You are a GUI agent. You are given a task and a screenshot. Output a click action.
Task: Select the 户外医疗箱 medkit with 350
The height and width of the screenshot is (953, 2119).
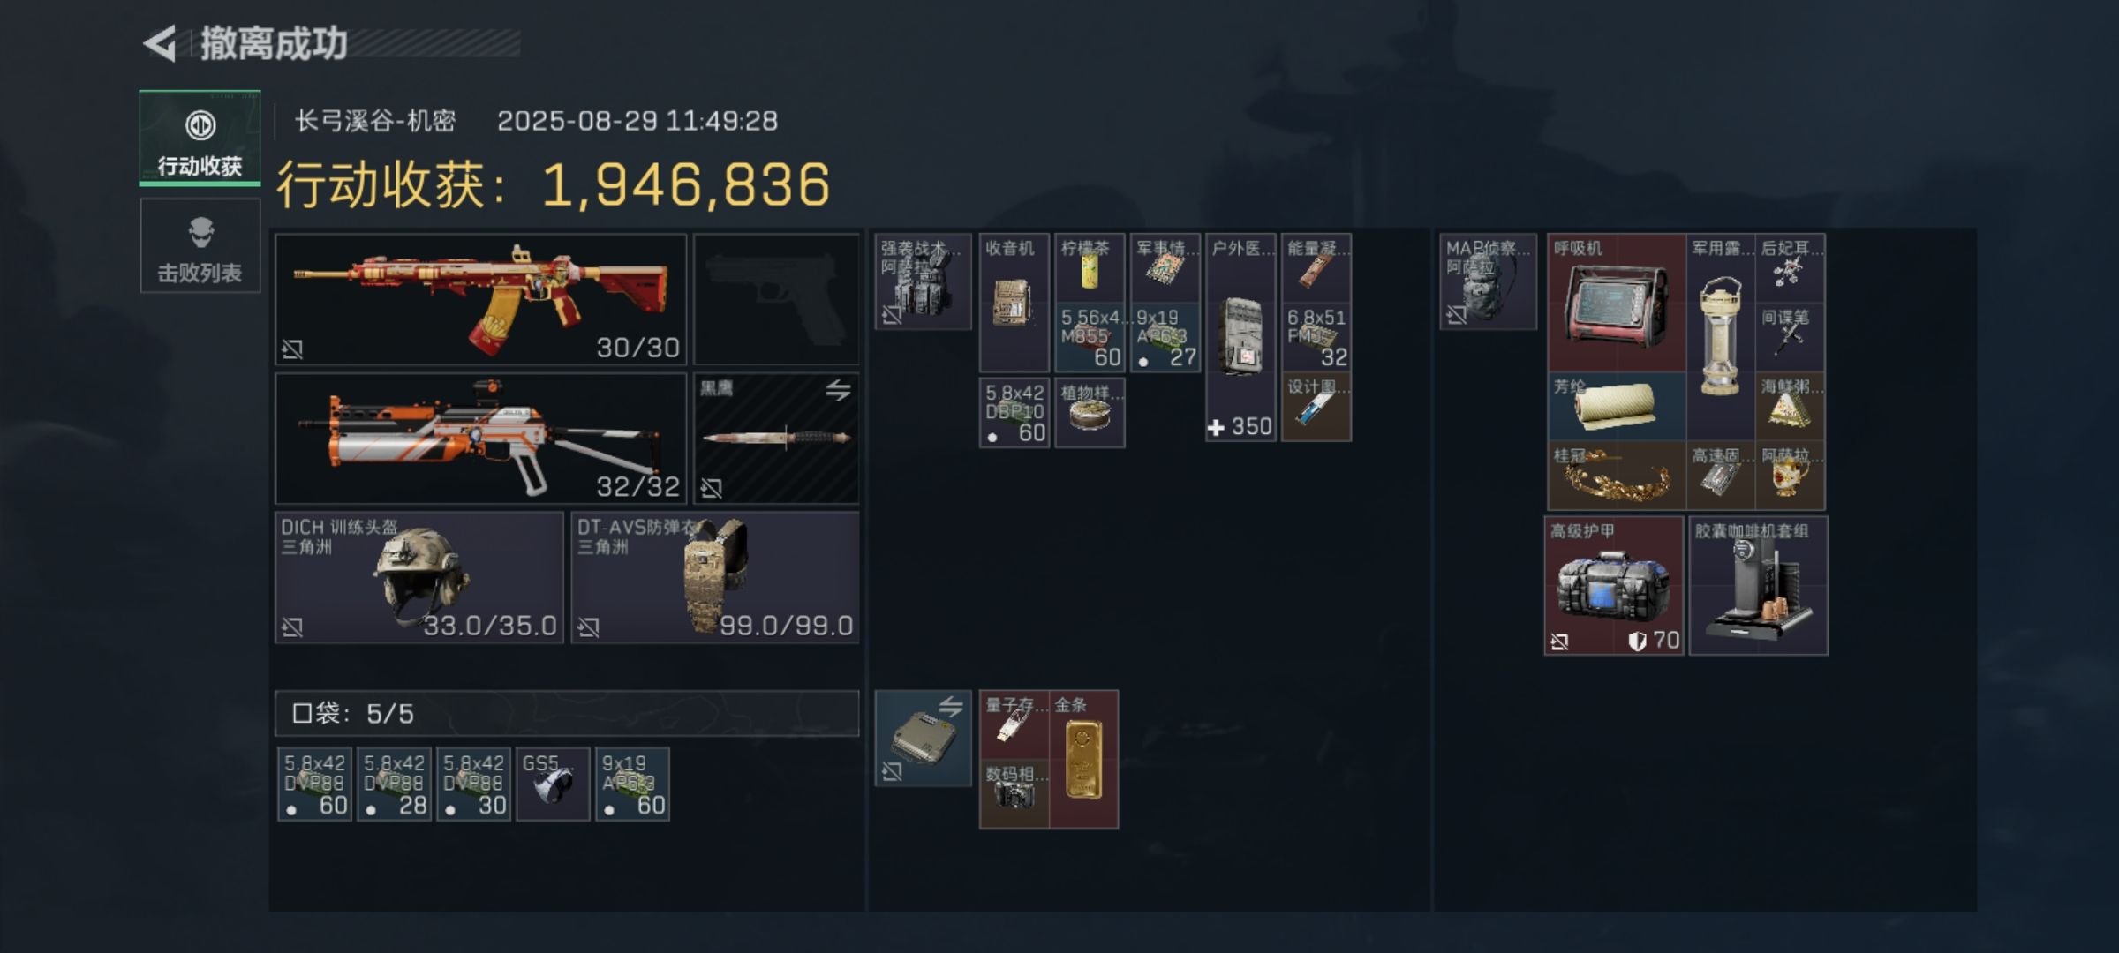coord(1241,337)
